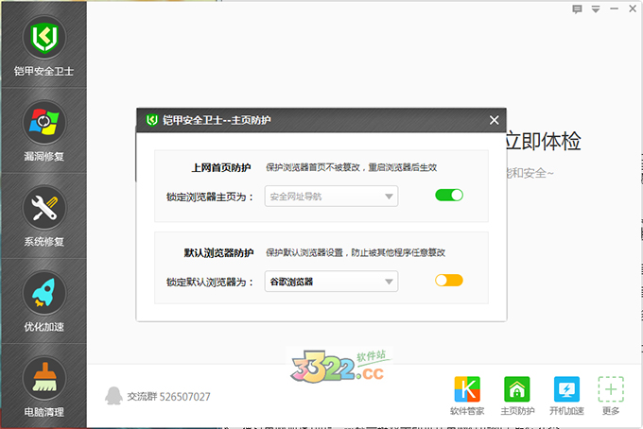The height and width of the screenshot is (429, 643).
Task: Click the 立即体检 heading
Action: [x=543, y=141]
